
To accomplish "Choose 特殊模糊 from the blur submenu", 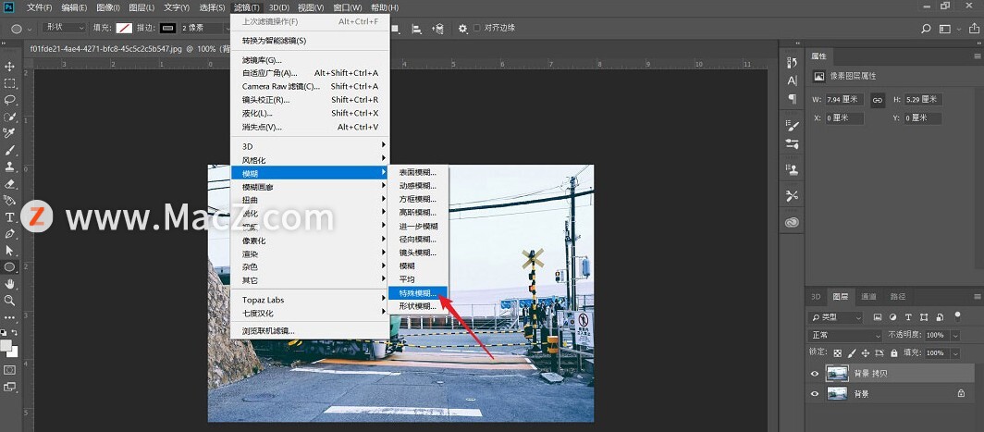I will click(x=417, y=292).
